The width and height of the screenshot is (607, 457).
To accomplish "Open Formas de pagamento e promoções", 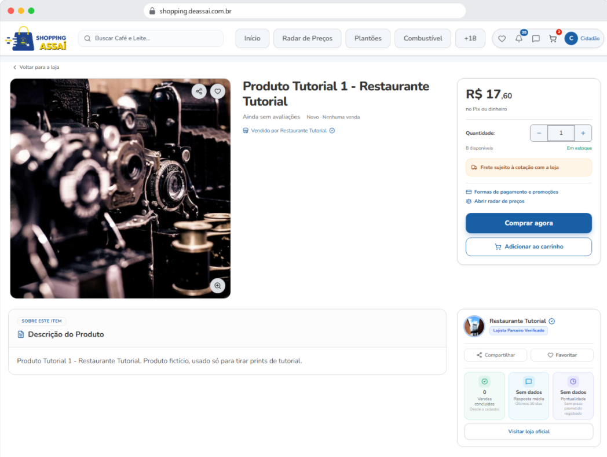I will tap(512, 192).
